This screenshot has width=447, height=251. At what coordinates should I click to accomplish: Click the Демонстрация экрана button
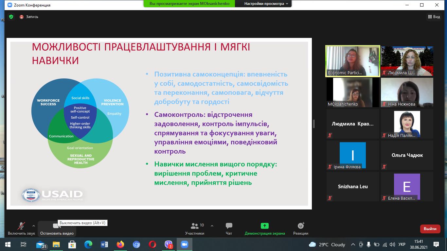pyautogui.click(x=264, y=228)
